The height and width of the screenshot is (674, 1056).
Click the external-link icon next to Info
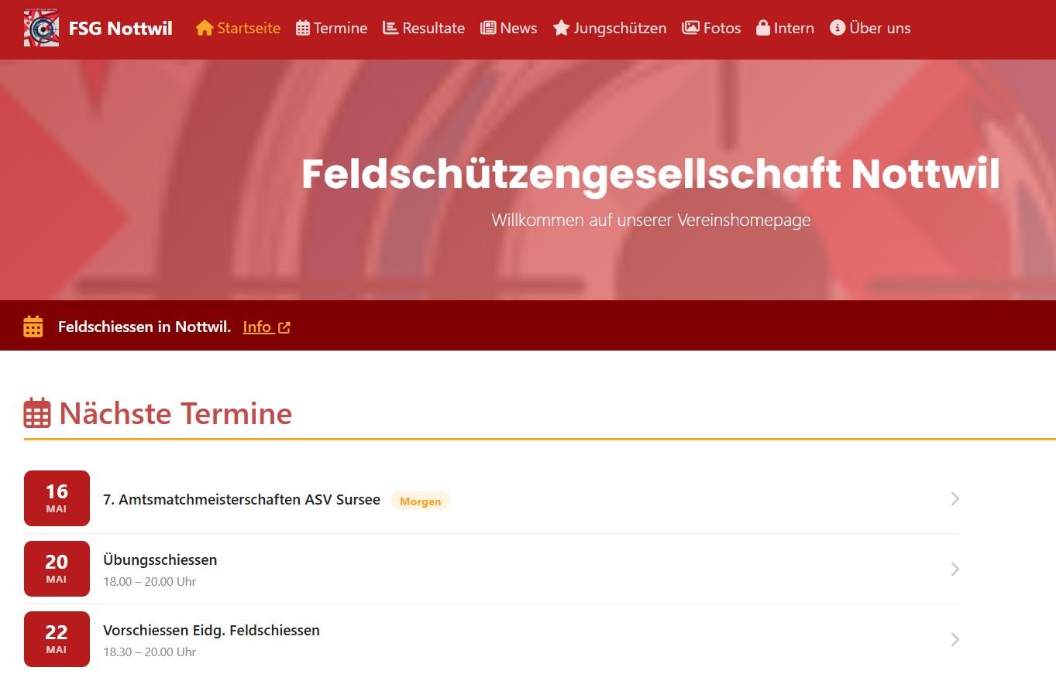tap(284, 327)
